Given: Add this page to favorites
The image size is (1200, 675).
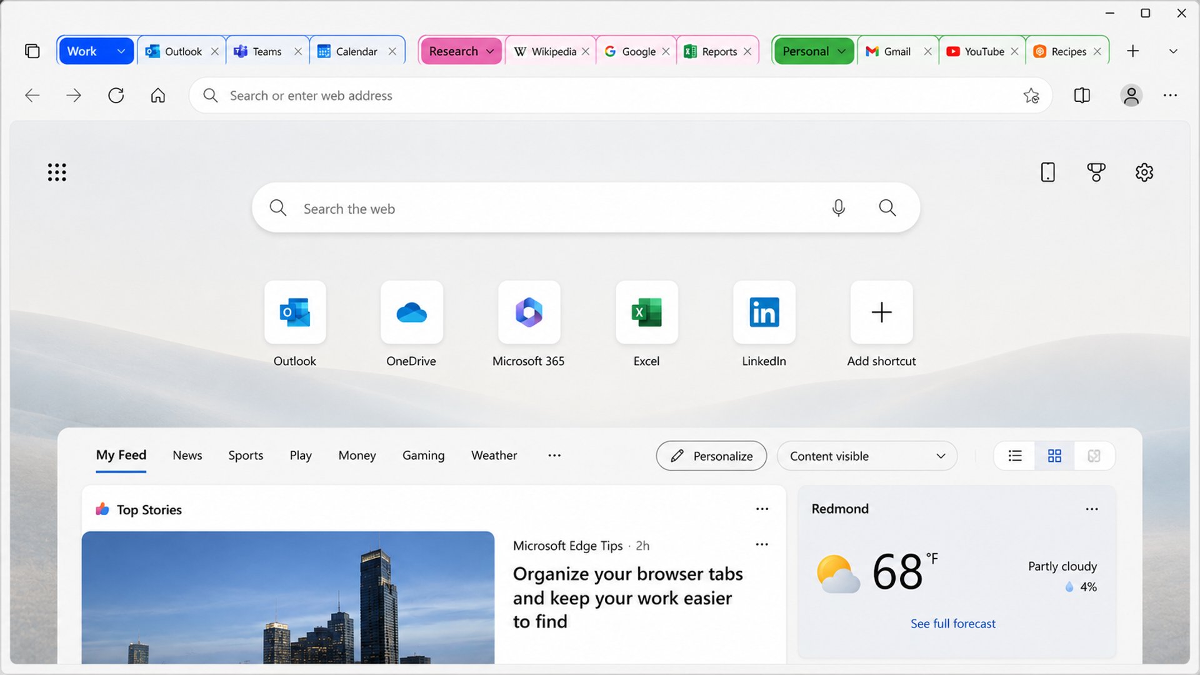Looking at the screenshot, I should (x=1031, y=96).
